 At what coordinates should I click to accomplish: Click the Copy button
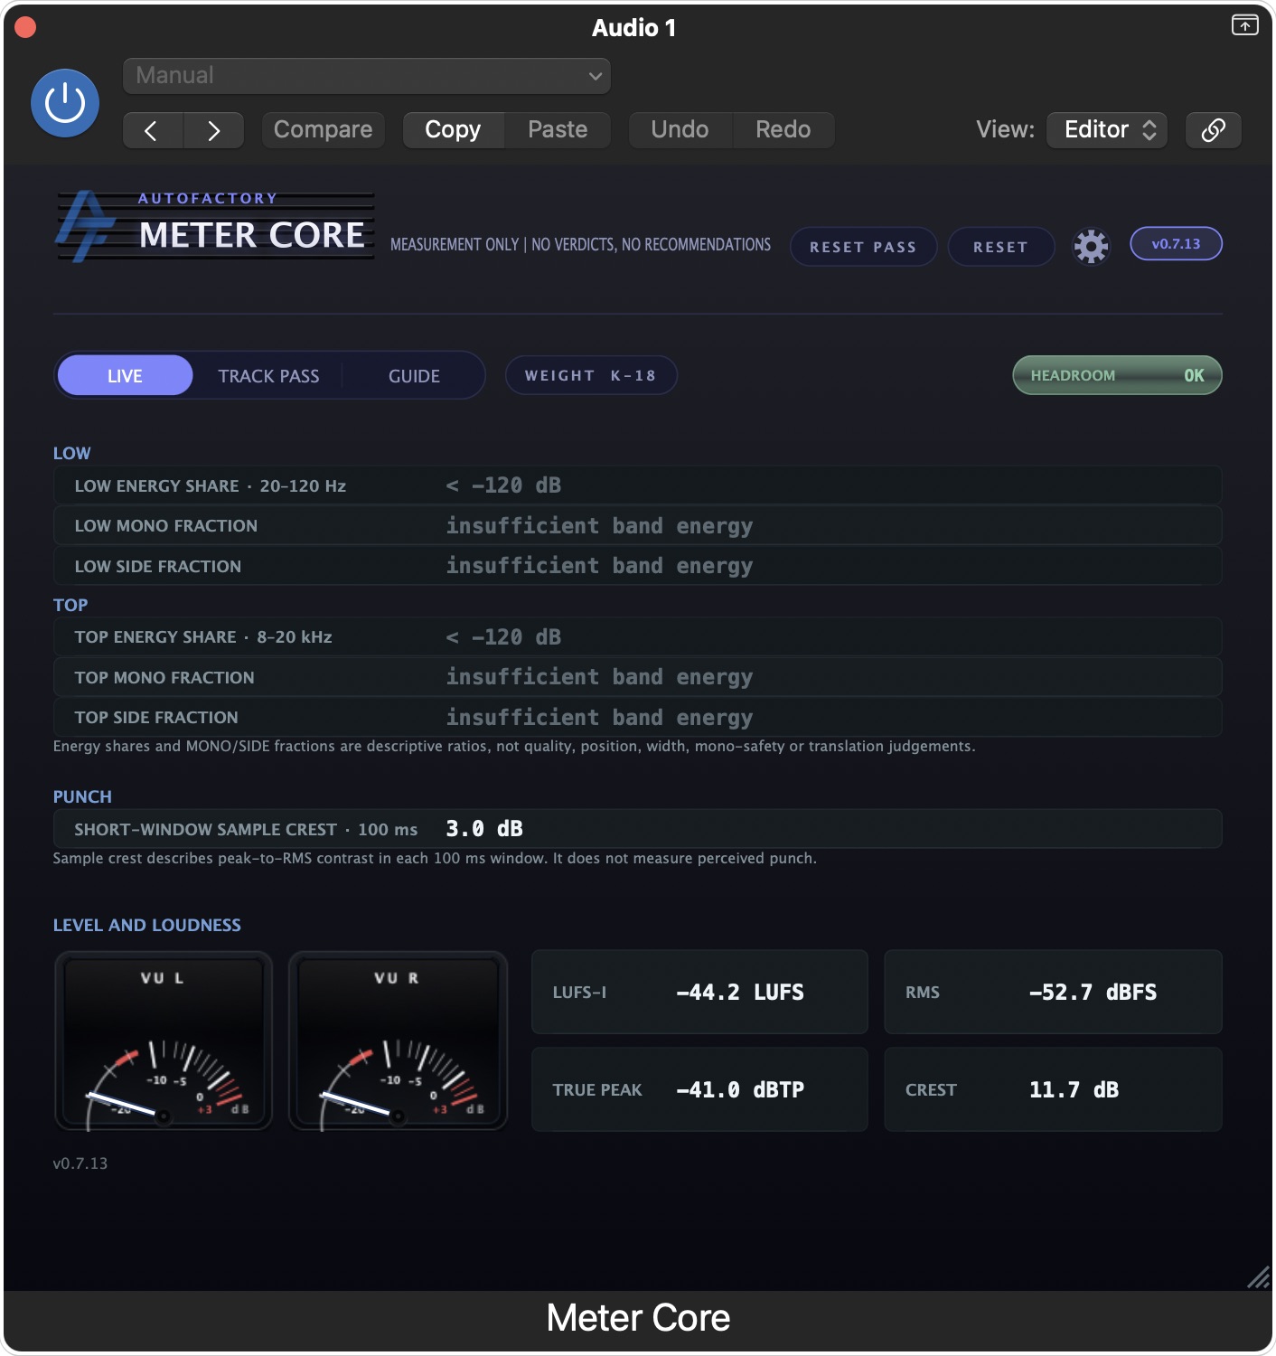454,130
